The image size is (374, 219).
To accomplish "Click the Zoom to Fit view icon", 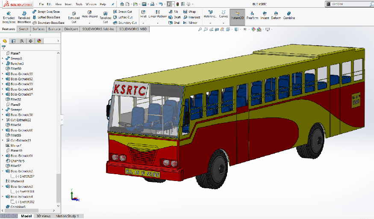I will point(200,29).
